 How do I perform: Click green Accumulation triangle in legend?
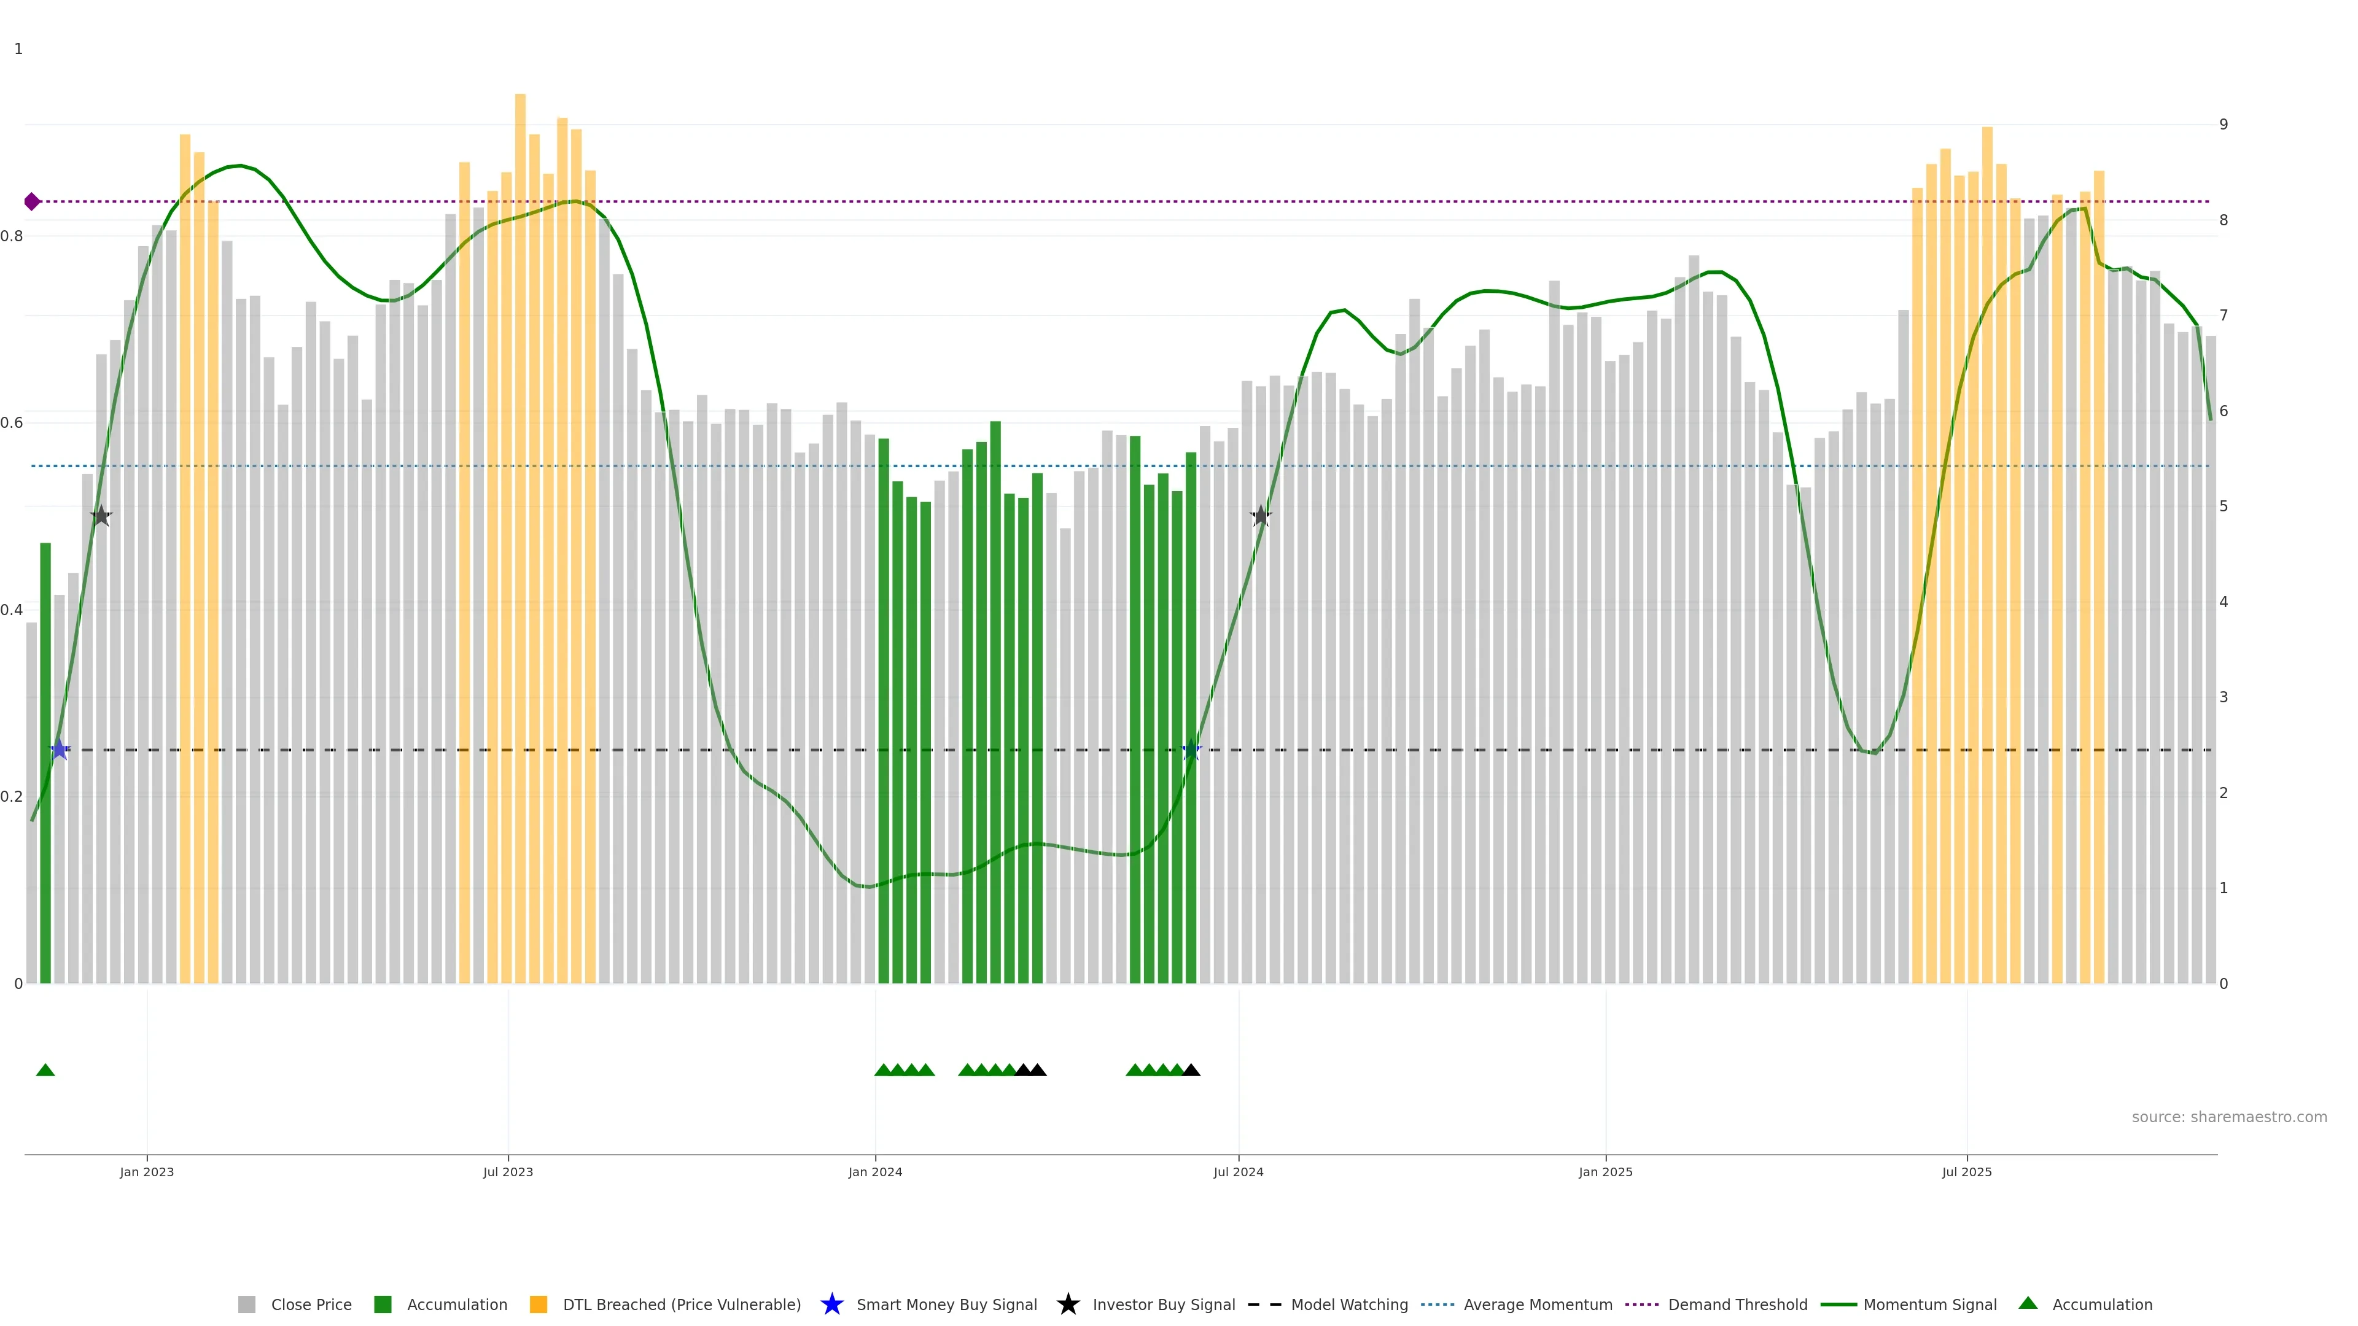pos(2028,1303)
